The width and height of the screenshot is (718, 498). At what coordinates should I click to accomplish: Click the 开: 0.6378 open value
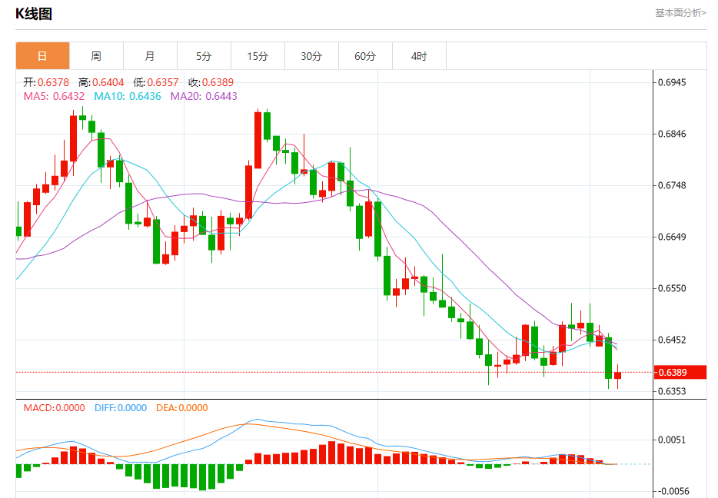[x=46, y=82]
